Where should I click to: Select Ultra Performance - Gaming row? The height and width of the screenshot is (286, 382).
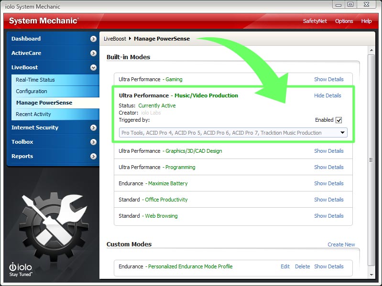(233, 79)
